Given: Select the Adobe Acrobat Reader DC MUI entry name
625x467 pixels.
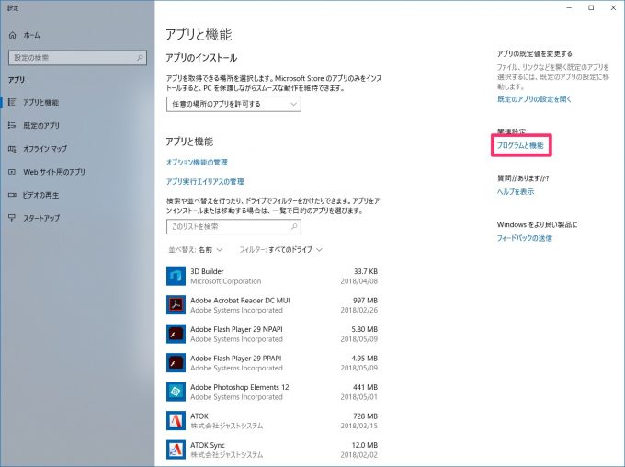Looking at the screenshot, I should coord(240,301).
